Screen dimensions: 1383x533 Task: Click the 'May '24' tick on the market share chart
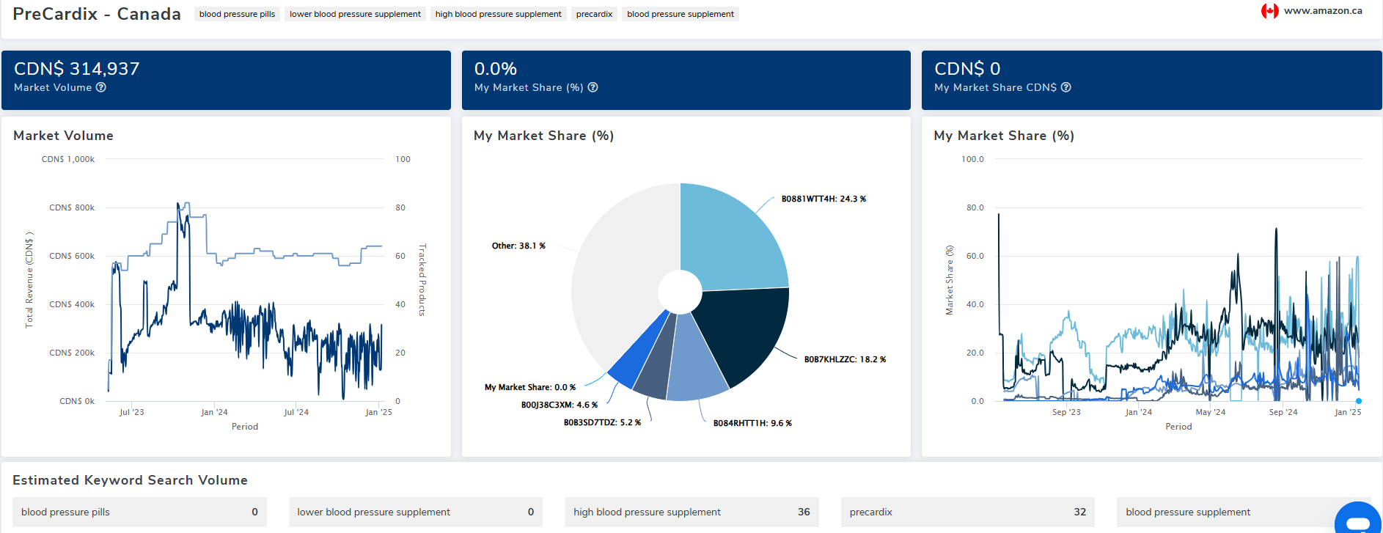click(1211, 412)
